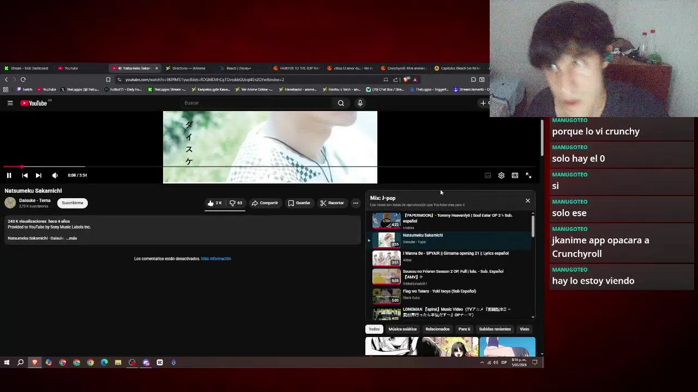Seek in the video progress bar
698x392 pixels.
270,167
